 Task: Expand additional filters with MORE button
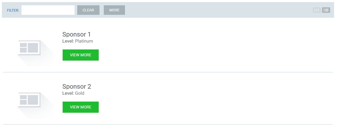pos(114,10)
